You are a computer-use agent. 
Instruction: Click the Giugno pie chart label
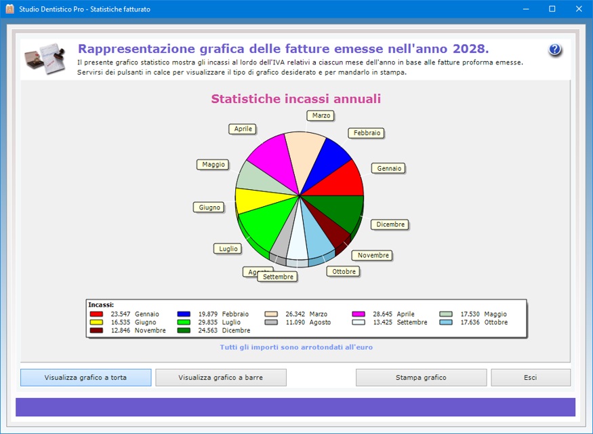point(209,208)
